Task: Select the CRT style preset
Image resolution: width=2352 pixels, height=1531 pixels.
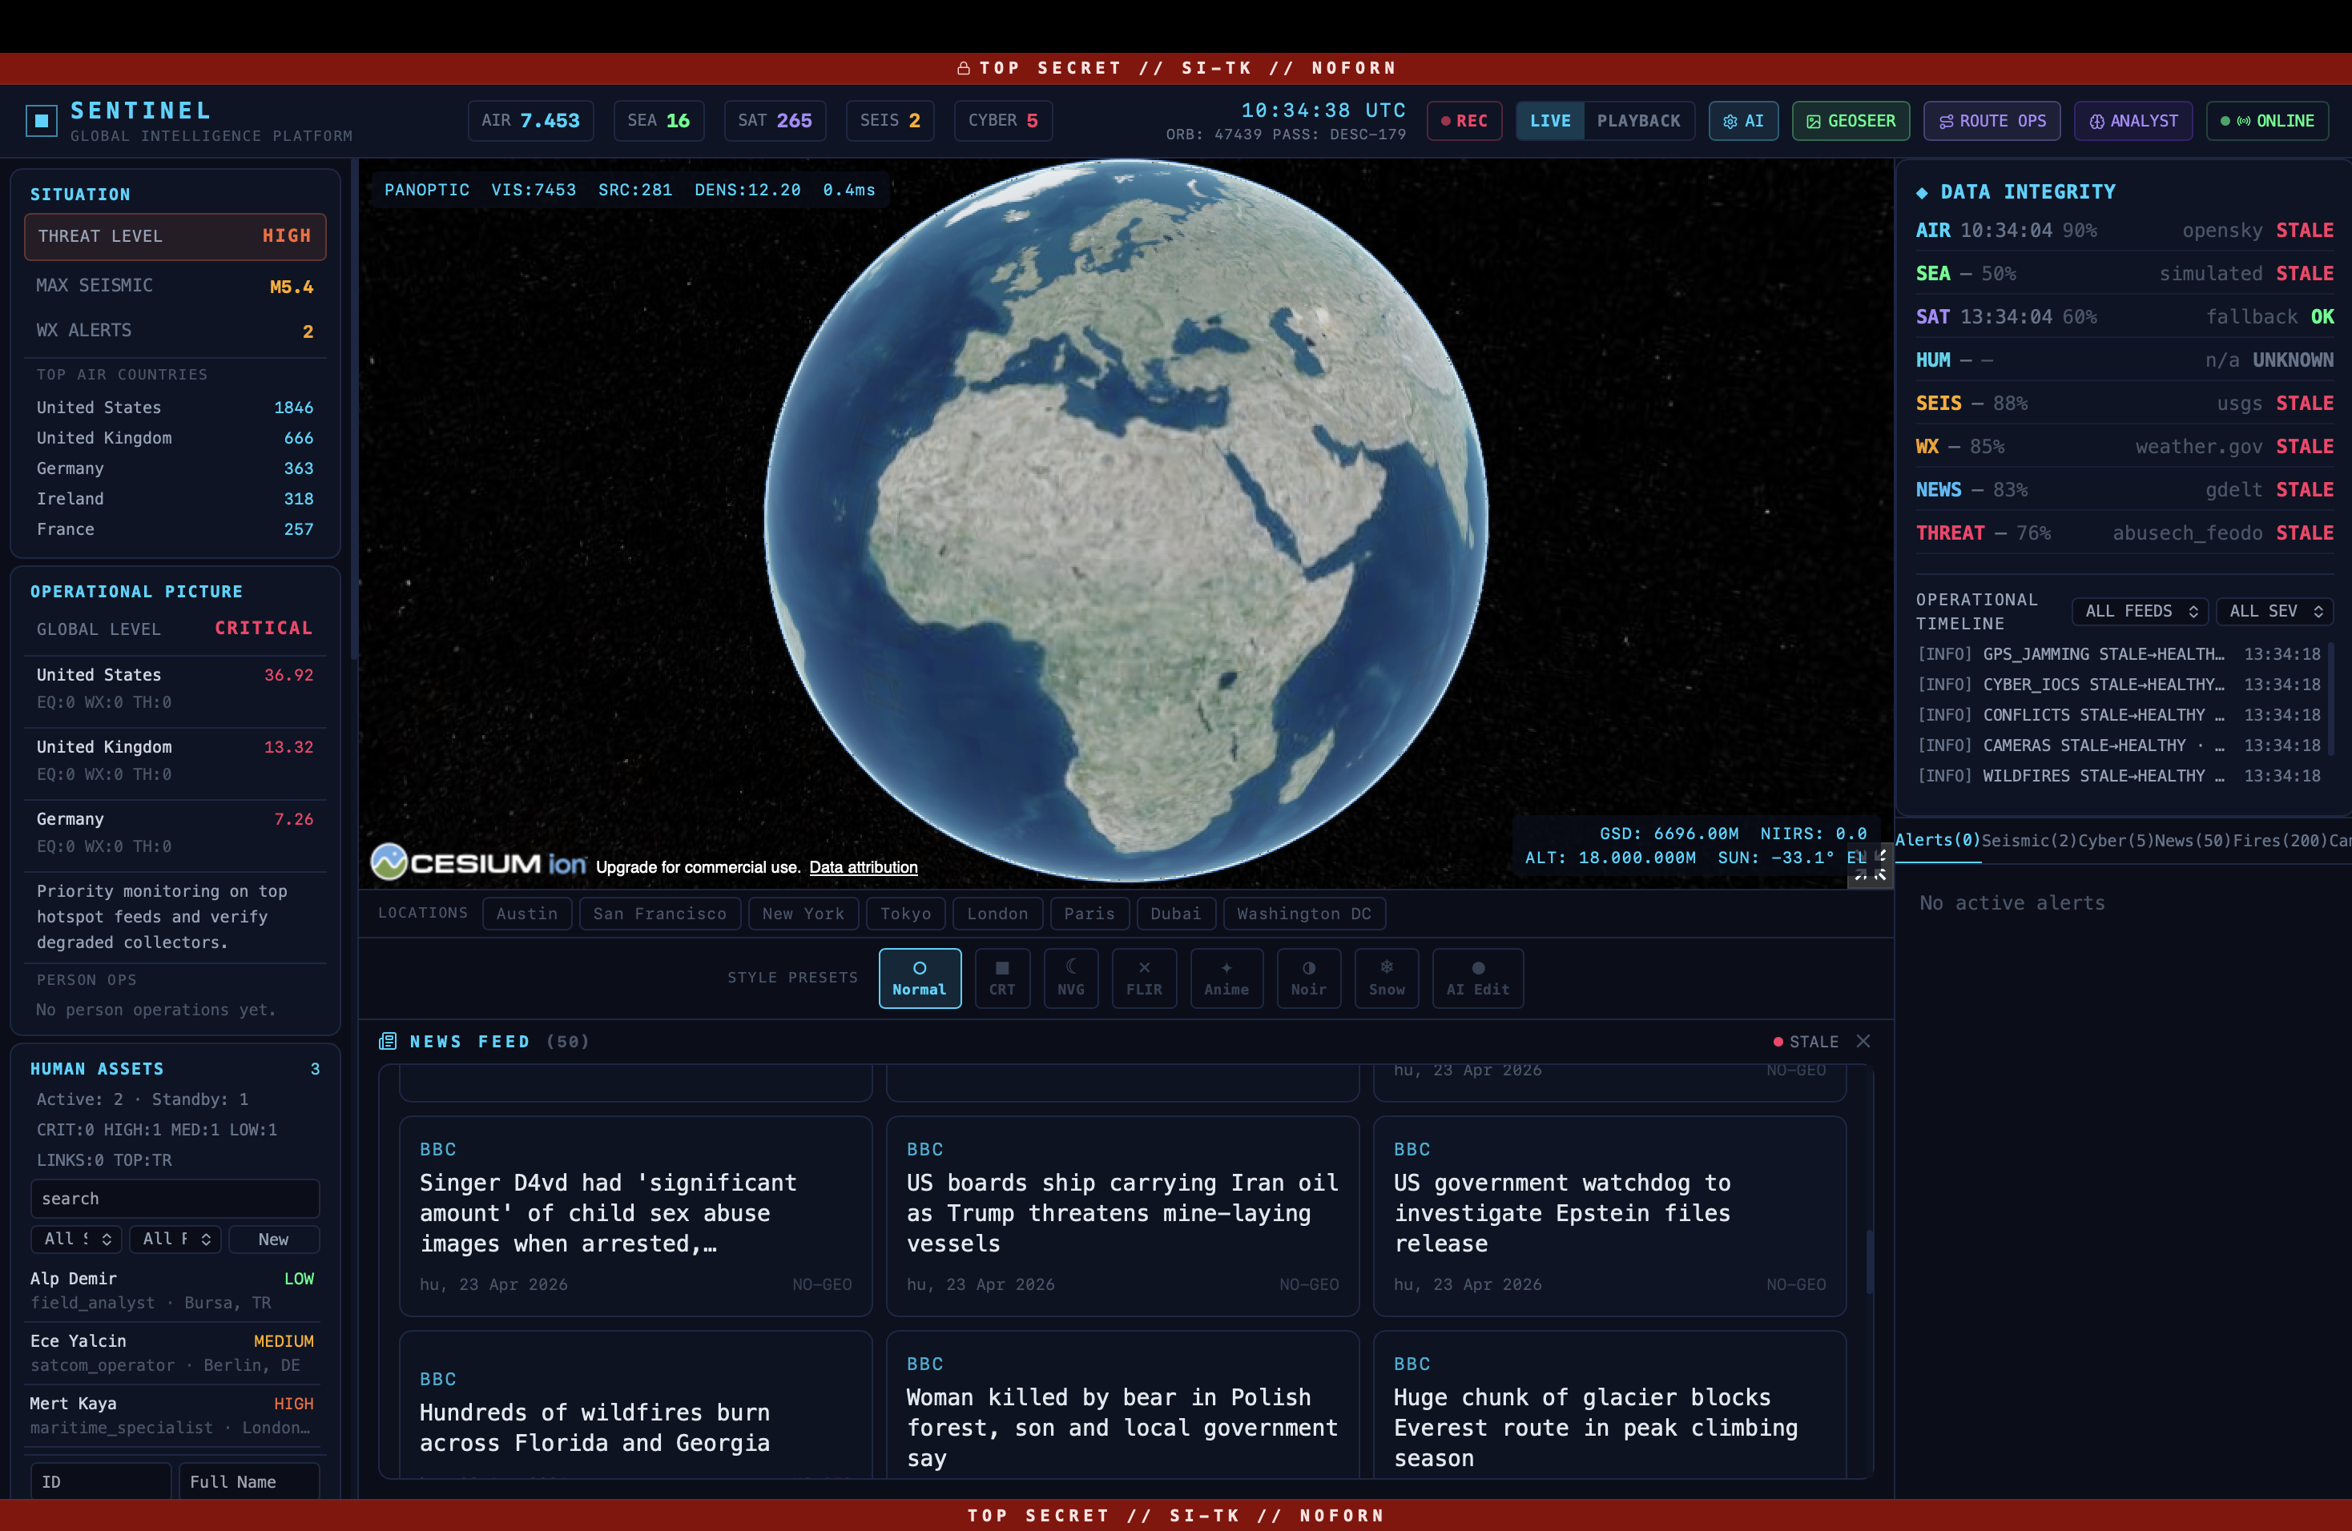Action: [1001, 978]
